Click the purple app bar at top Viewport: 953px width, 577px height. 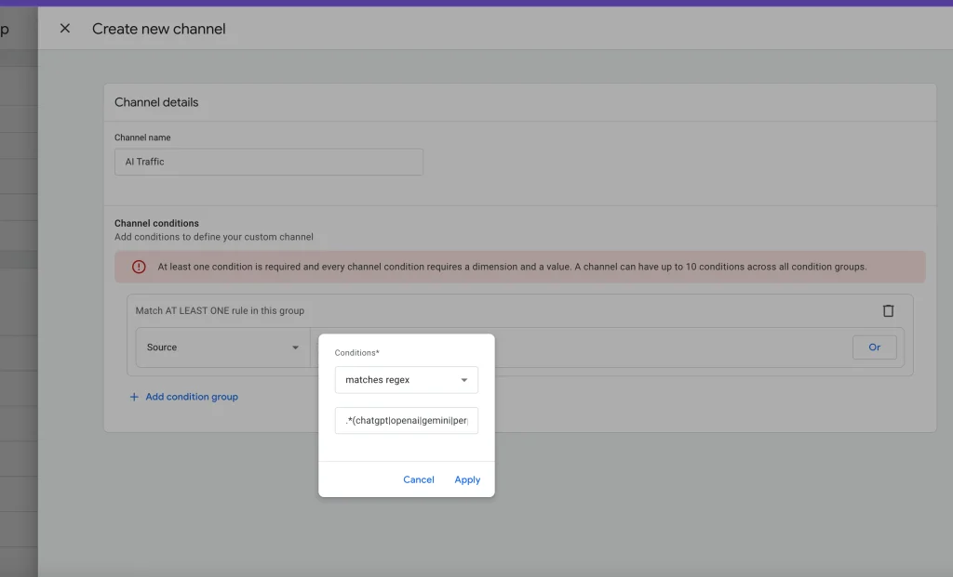point(476,5)
